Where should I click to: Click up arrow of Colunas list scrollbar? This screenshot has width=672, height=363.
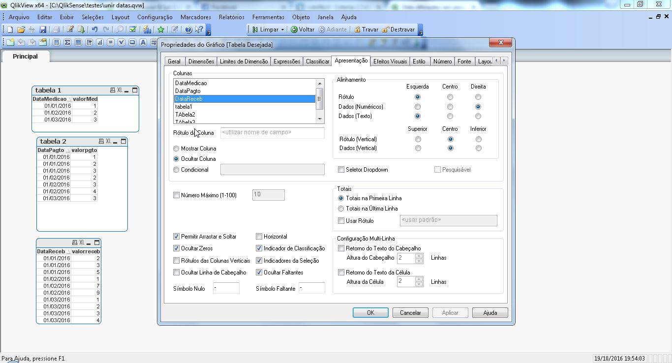(320, 84)
